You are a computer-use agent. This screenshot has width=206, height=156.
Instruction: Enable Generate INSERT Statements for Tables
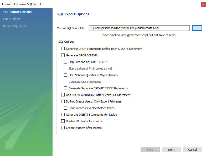[63, 115]
